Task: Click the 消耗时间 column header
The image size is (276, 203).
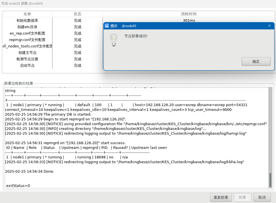Action: point(189,14)
